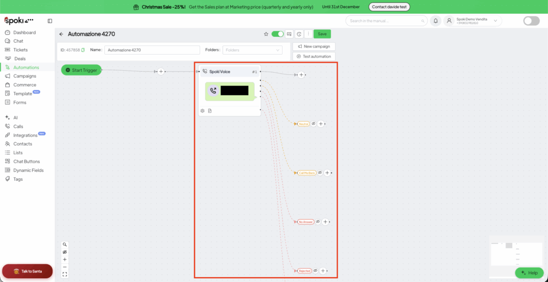Click the canvas search magnifier icon

point(65,245)
